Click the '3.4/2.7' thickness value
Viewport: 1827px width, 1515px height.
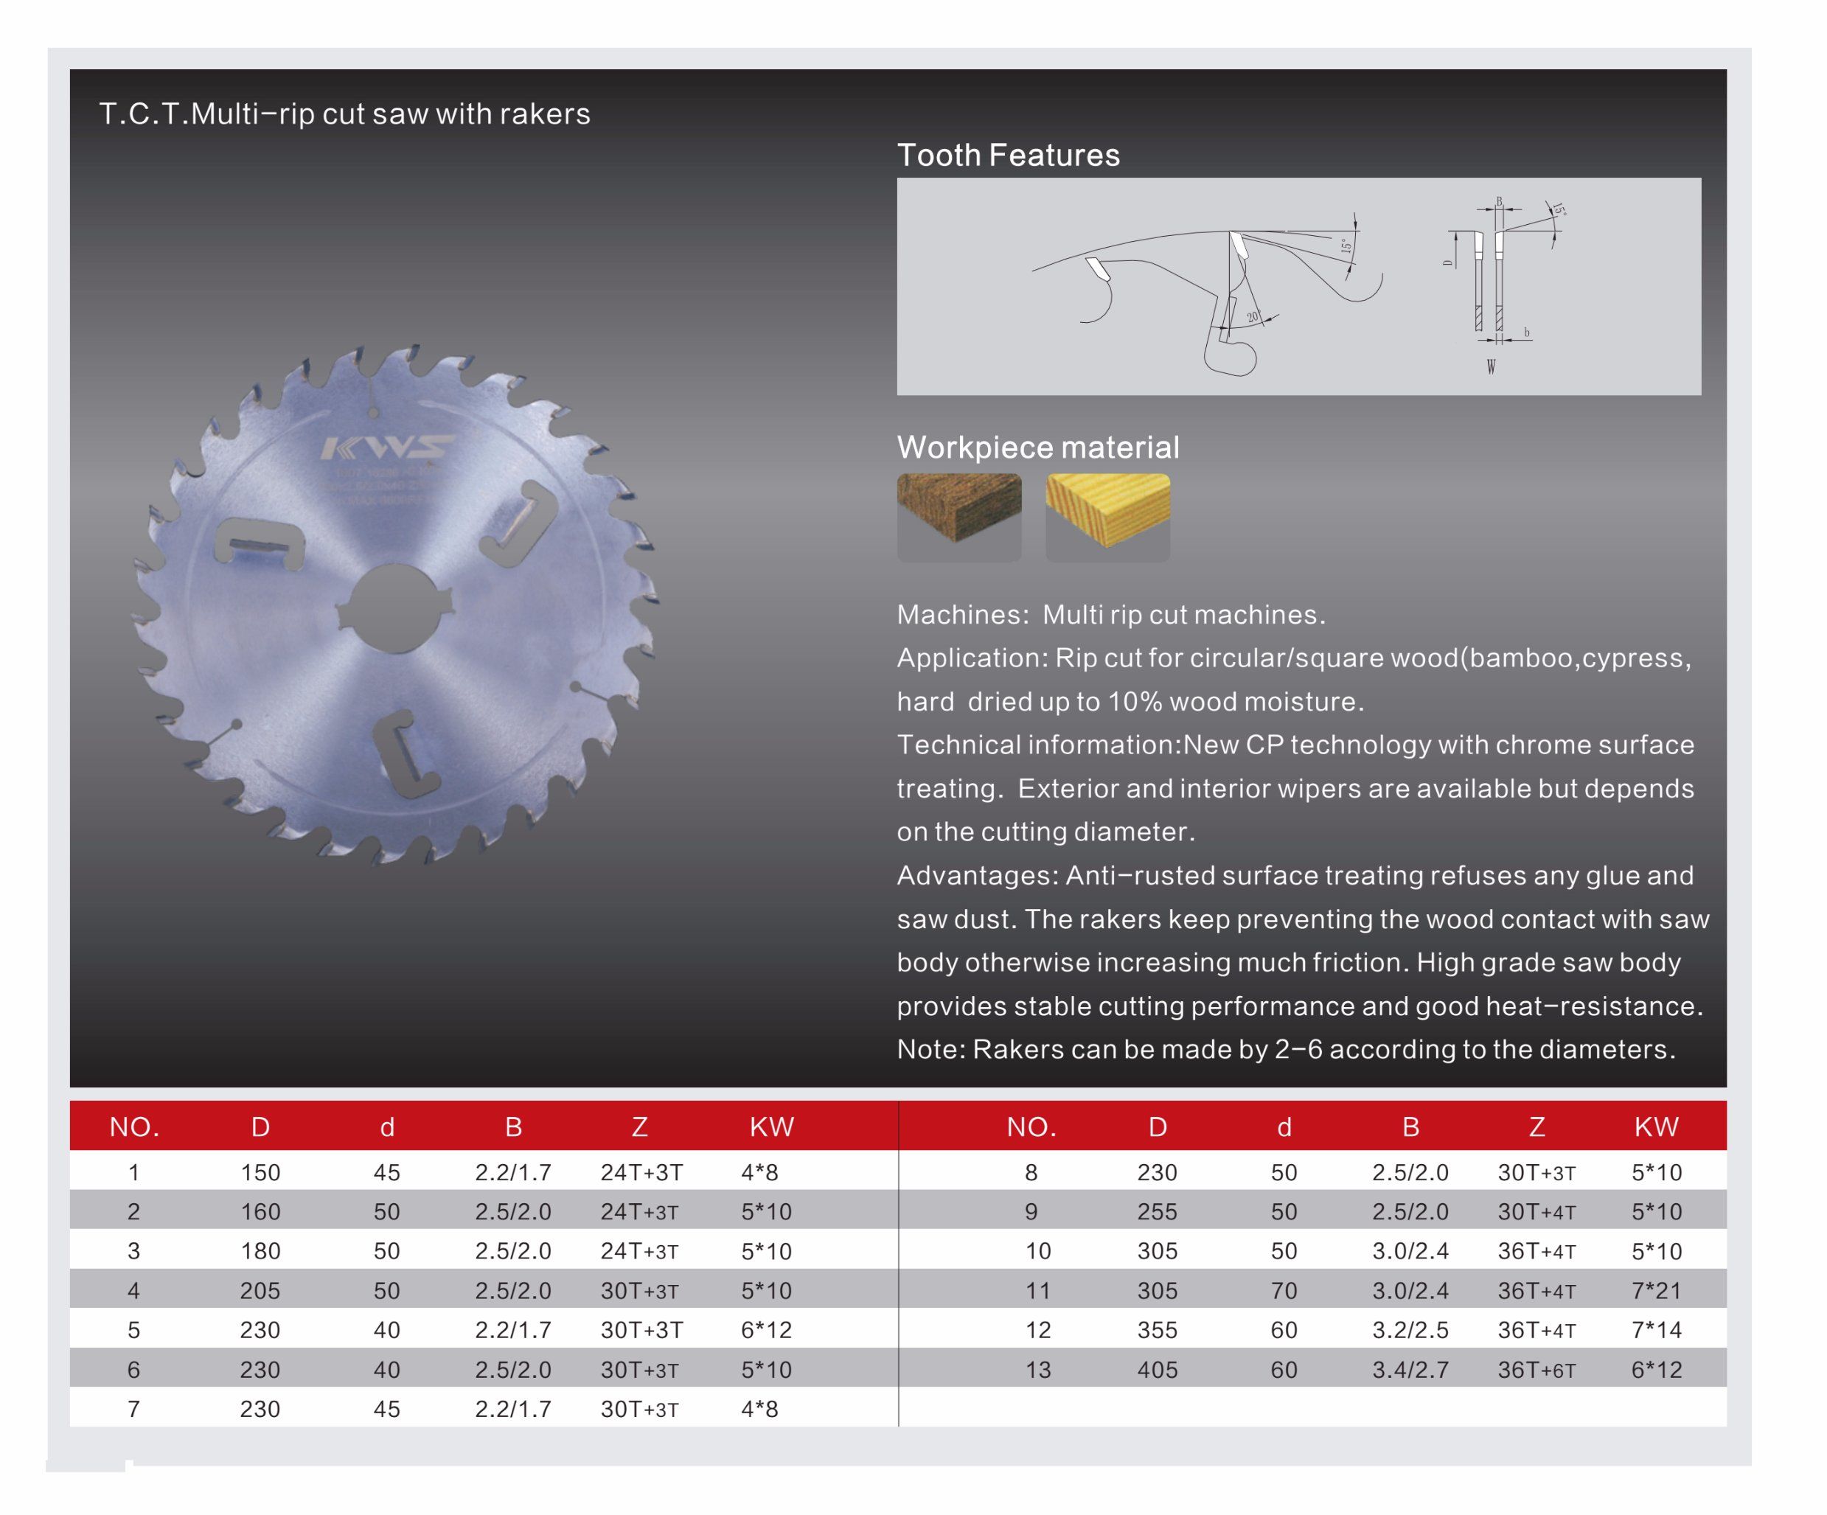(x=1410, y=1370)
